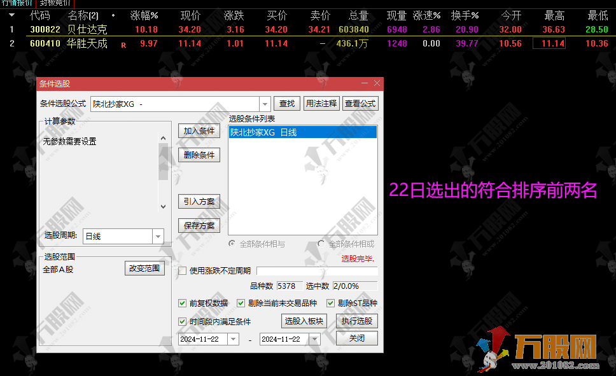This screenshot has height=376, width=616.
Task: Click the 条件选股 dialog minimize icon
Action: coord(365,83)
